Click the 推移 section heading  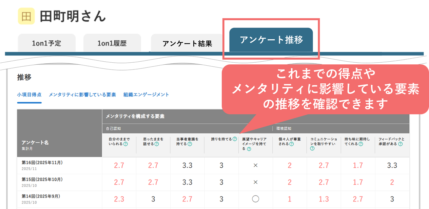(24, 77)
